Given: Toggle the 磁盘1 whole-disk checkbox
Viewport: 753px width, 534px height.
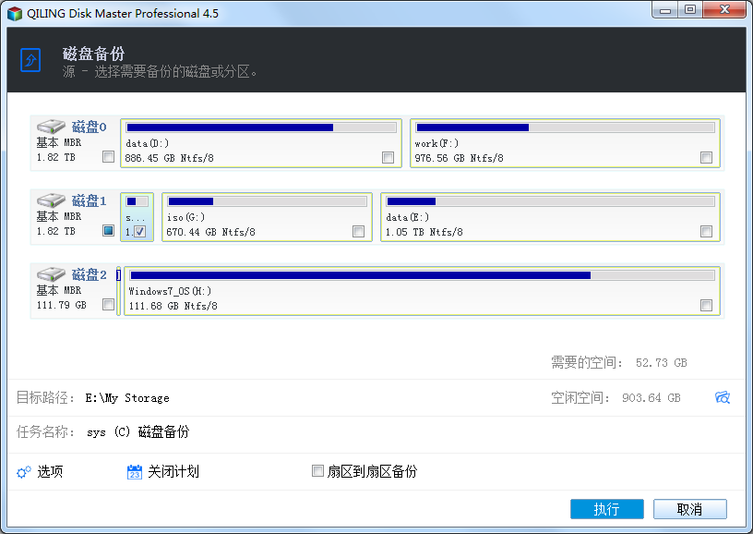Looking at the screenshot, I should pyautogui.click(x=109, y=231).
